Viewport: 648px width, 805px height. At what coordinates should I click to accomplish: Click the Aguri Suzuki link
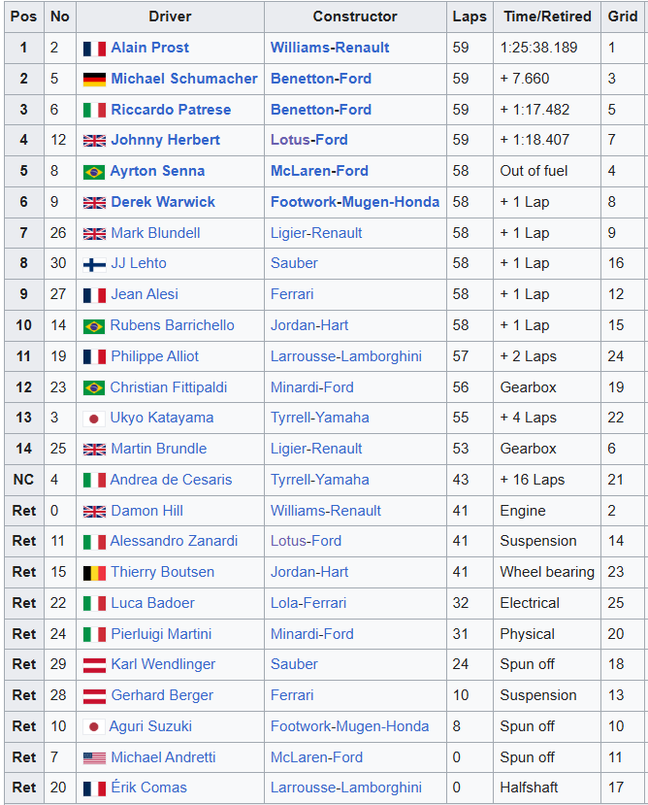[150, 726]
